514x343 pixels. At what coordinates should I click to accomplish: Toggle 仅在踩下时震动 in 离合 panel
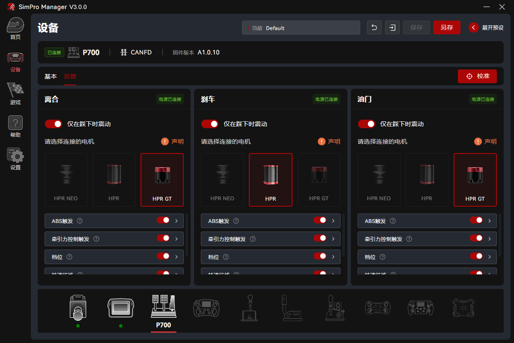tap(54, 124)
